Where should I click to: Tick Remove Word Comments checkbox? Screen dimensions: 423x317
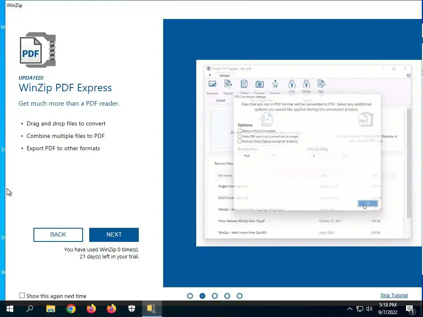tap(240, 131)
